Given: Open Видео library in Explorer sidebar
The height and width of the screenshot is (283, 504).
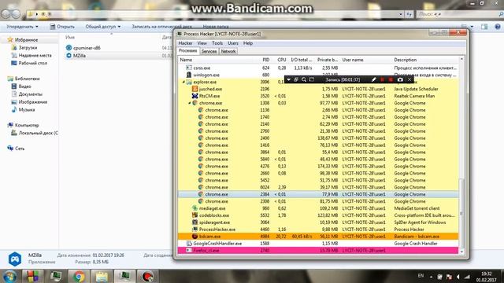Looking at the screenshot, I should (x=21, y=86).
